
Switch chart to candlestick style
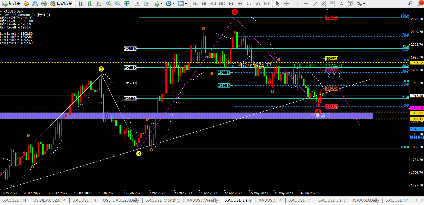coord(90,3)
